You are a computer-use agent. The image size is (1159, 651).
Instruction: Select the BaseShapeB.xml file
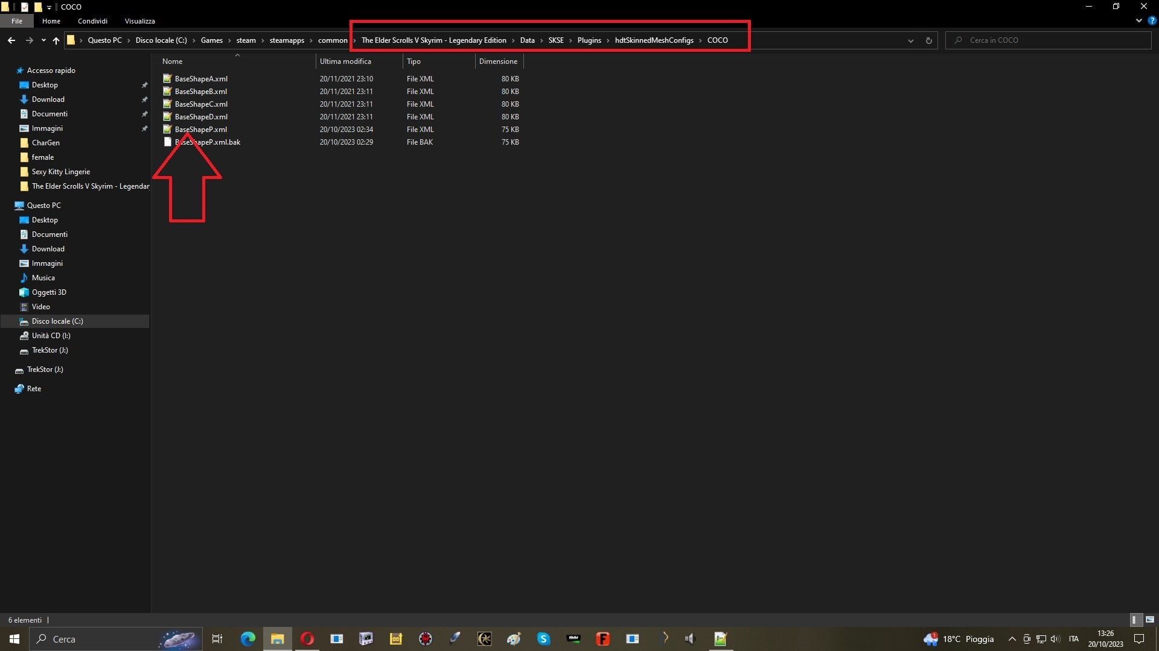200,92
